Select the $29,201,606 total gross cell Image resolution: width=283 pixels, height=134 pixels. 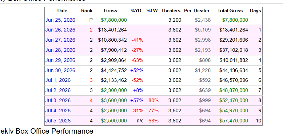pyautogui.click(x=234, y=40)
